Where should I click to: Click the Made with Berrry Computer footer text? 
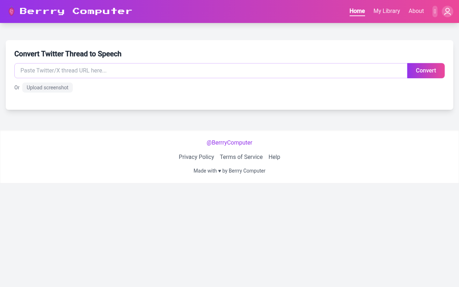click(229, 171)
